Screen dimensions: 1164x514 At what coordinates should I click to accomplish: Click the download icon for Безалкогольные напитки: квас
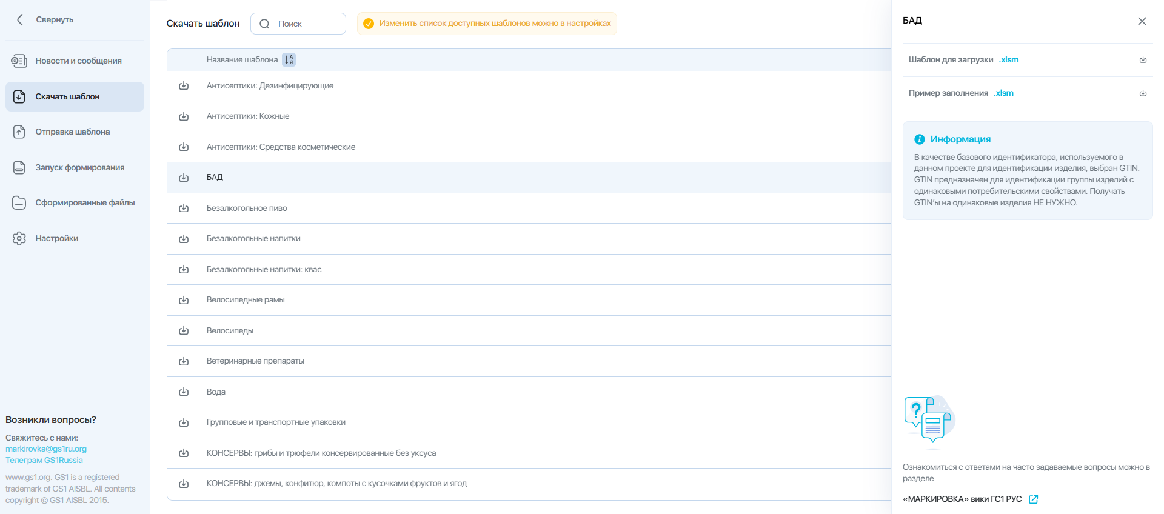coord(184,270)
